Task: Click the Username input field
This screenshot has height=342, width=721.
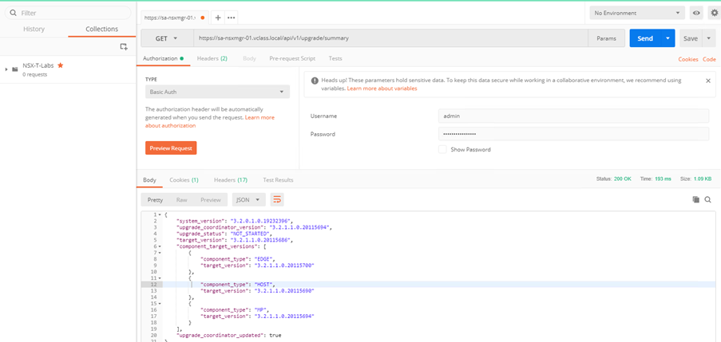Action: click(573, 116)
